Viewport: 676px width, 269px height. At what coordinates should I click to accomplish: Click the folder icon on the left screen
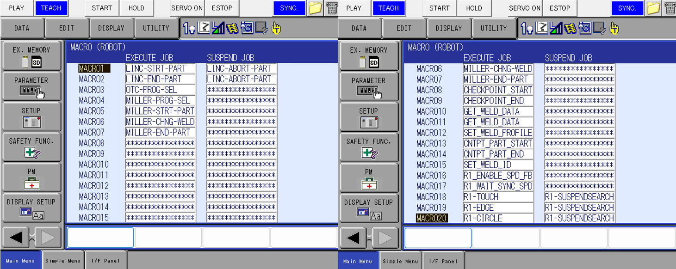(x=315, y=8)
